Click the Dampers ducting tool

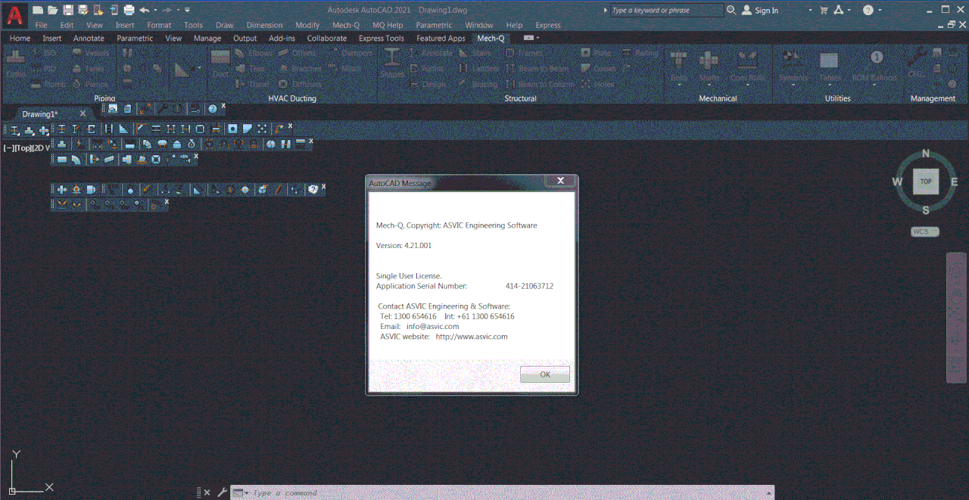click(x=351, y=53)
